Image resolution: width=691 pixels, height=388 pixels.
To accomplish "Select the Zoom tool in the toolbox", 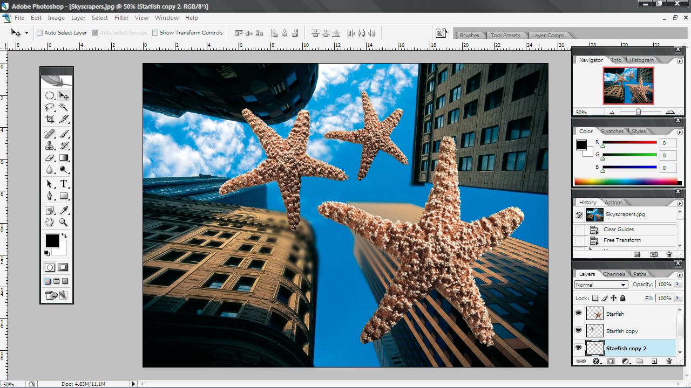I will point(64,222).
